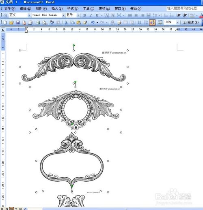Screen dimensions: 203x210
Task: Expand the 正文 style dropdown
Action: [29, 15]
